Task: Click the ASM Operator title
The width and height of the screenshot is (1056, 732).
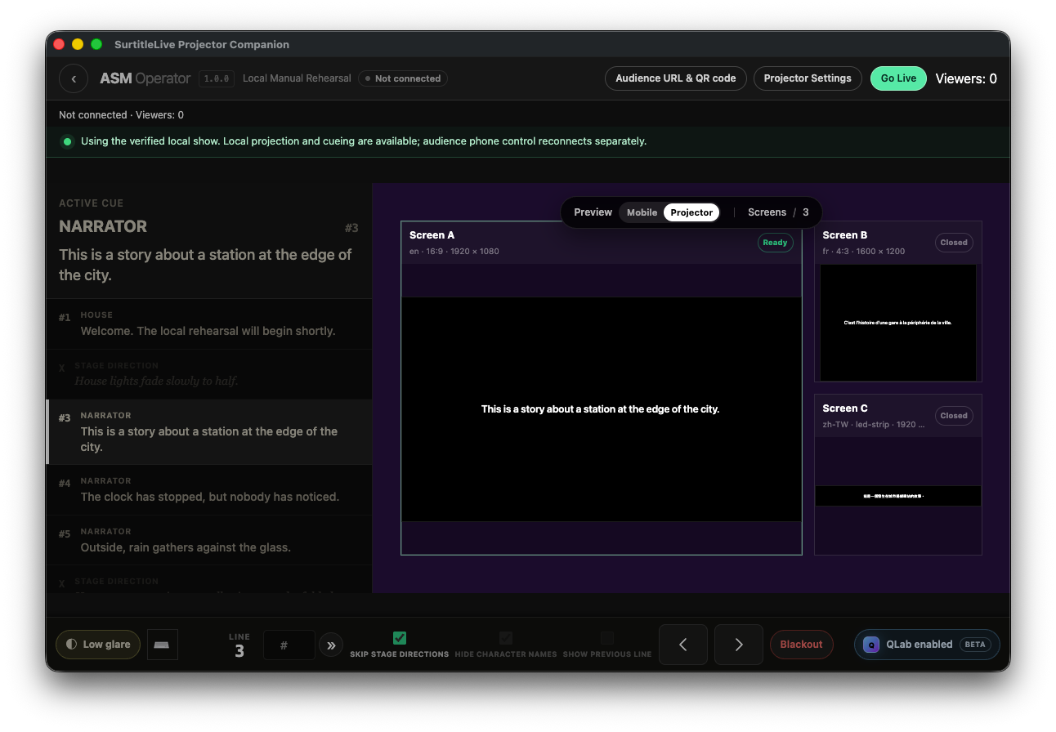Action: [145, 78]
